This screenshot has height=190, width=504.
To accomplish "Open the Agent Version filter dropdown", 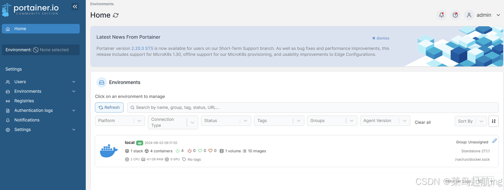I will (385, 121).
